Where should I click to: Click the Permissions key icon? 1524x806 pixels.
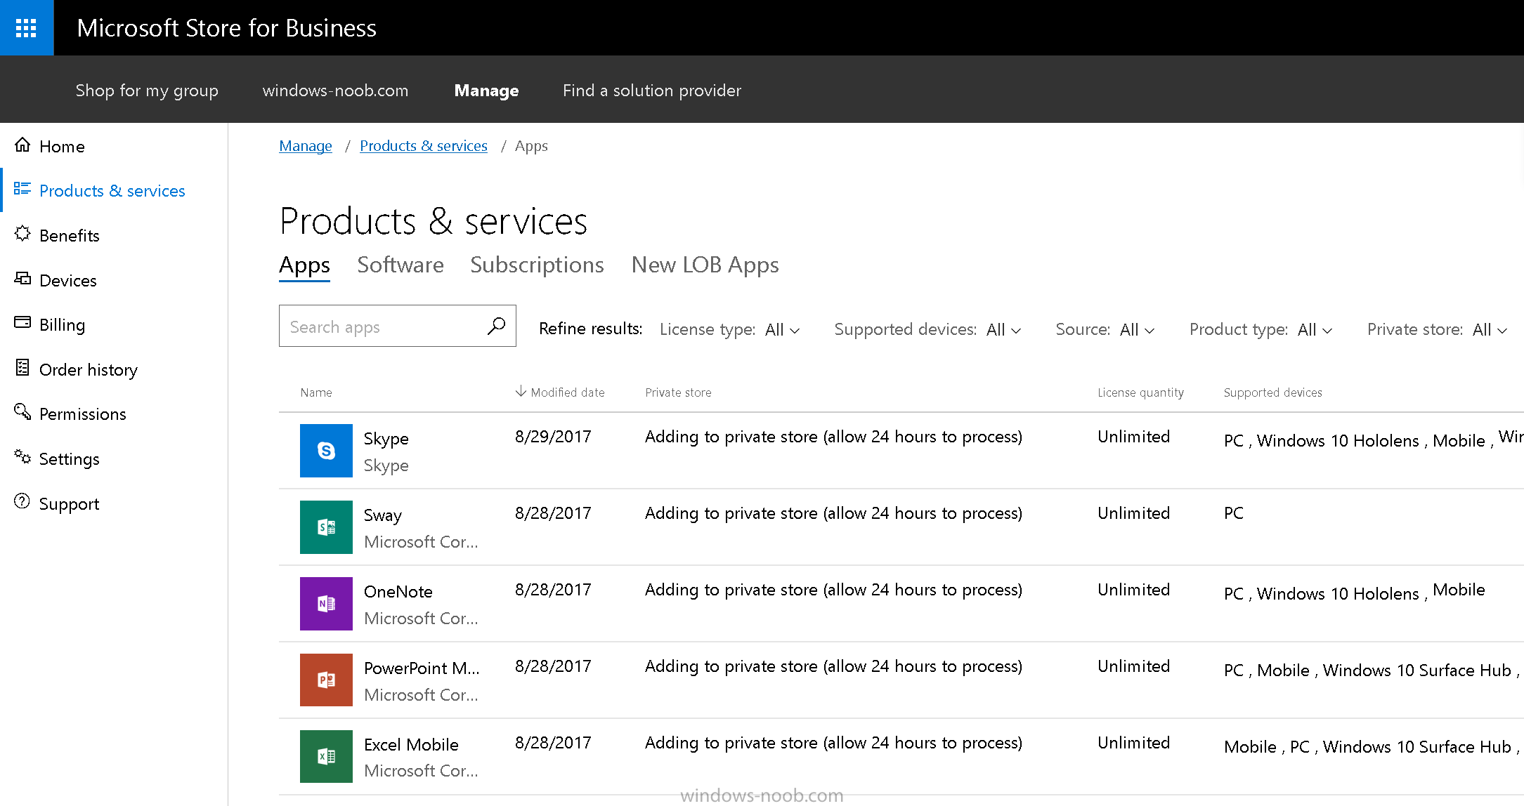tap(22, 411)
